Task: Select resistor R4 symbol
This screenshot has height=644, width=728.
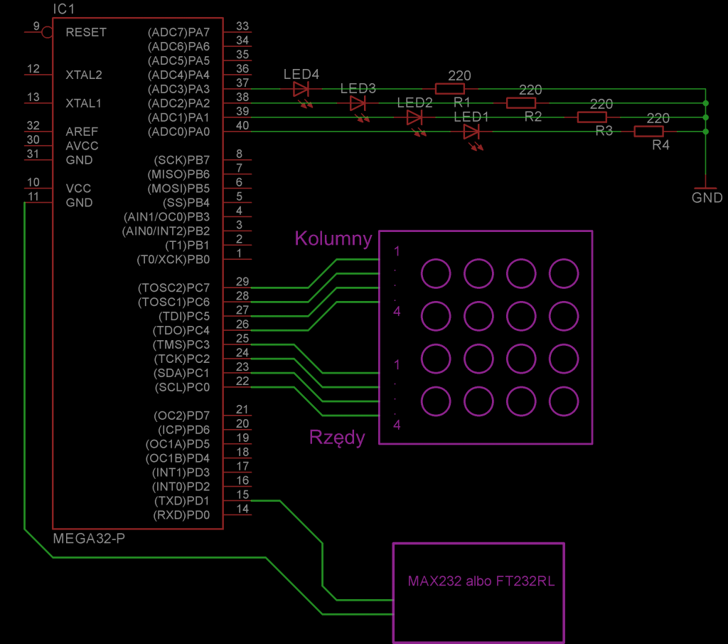Action: [x=648, y=132]
